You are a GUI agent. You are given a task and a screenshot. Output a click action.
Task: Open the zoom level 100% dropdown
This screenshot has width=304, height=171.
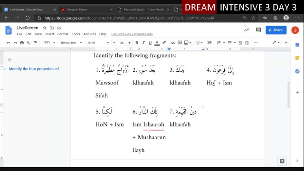tap(49, 42)
